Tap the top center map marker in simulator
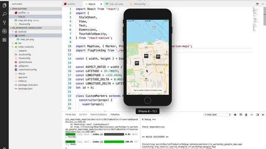The image size is (266, 149). [146, 56]
